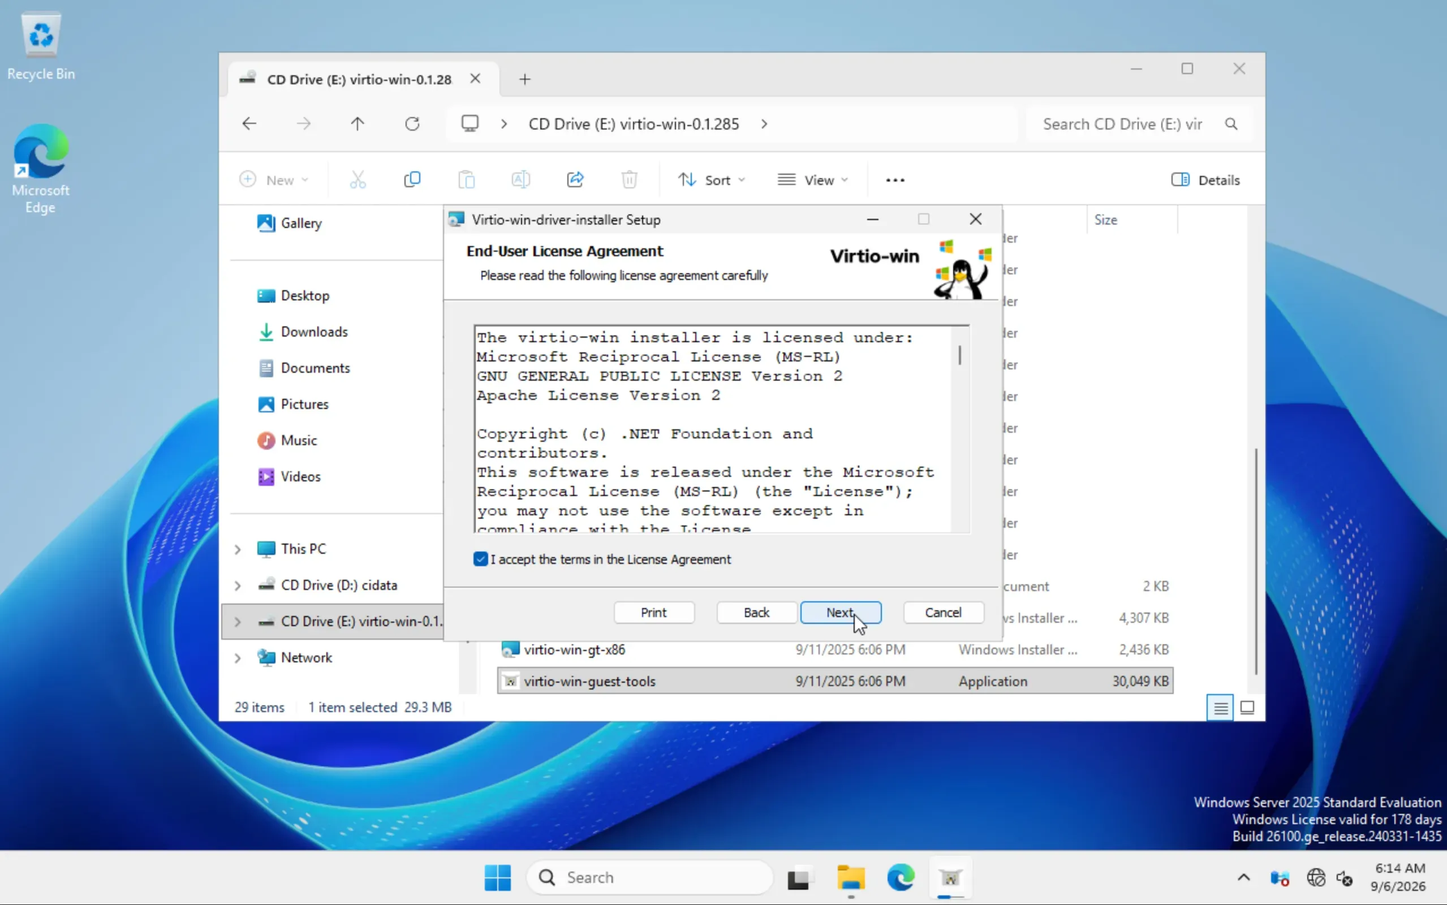Click the PC icon in address bar
The image size is (1447, 905).
(470, 124)
